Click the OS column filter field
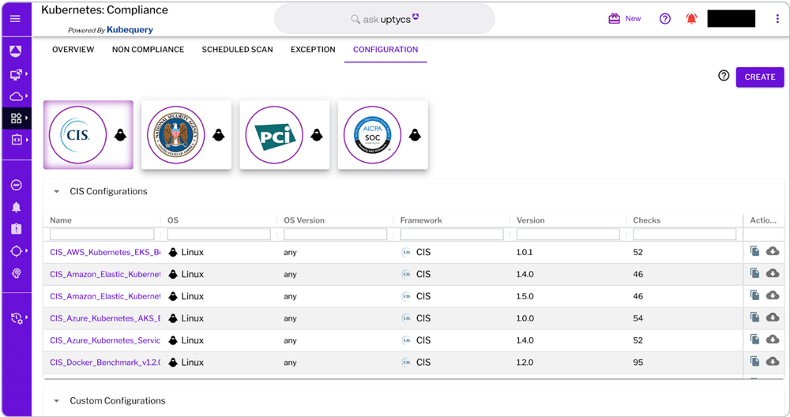The image size is (790, 417). 219,235
